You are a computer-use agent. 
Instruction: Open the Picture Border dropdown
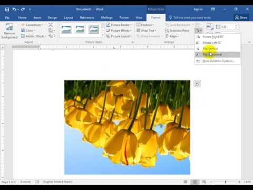pos(119,25)
